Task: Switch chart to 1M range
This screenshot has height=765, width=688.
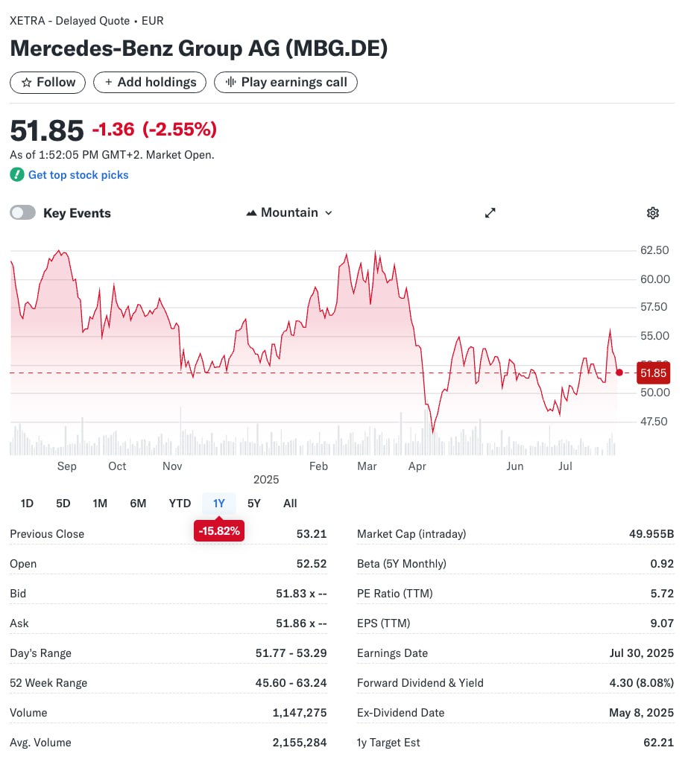Action: (x=100, y=504)
